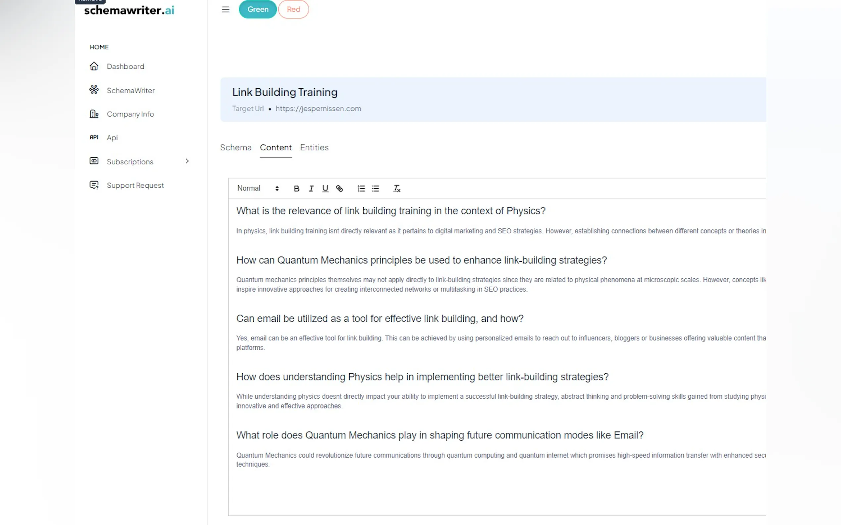Select the API icon in the sidebar
This screenshot has height=525, width=841.
[x=94, y=137]
